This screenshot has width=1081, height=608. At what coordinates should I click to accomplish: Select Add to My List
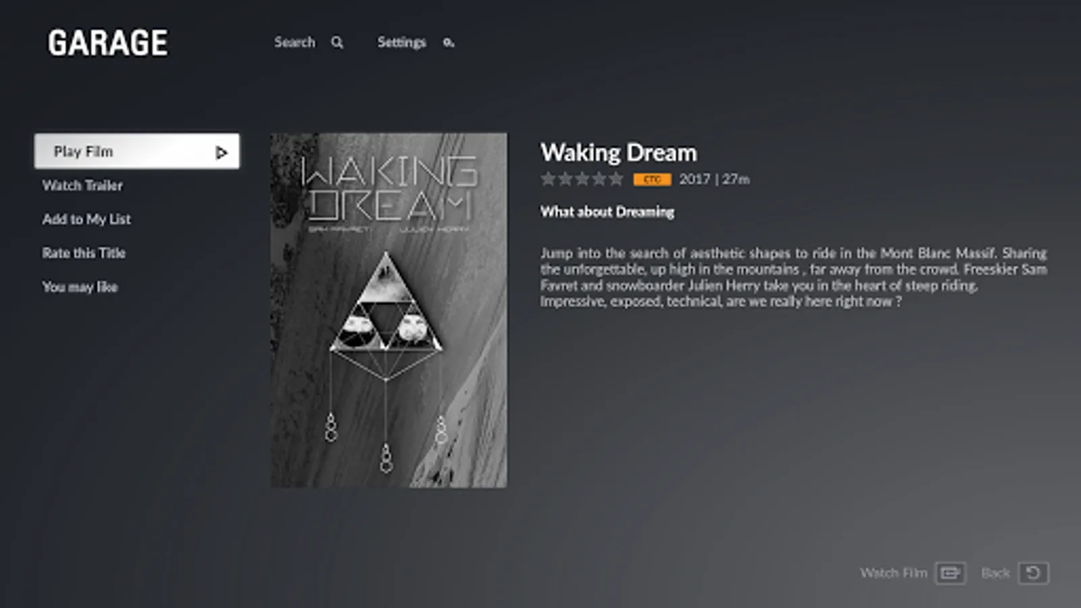click(86, 219)
